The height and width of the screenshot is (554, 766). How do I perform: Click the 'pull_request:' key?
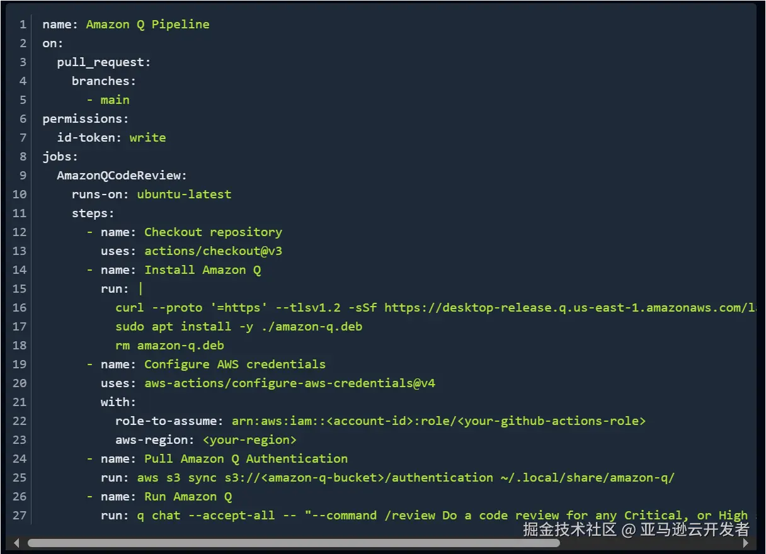[x=104, y=62]
